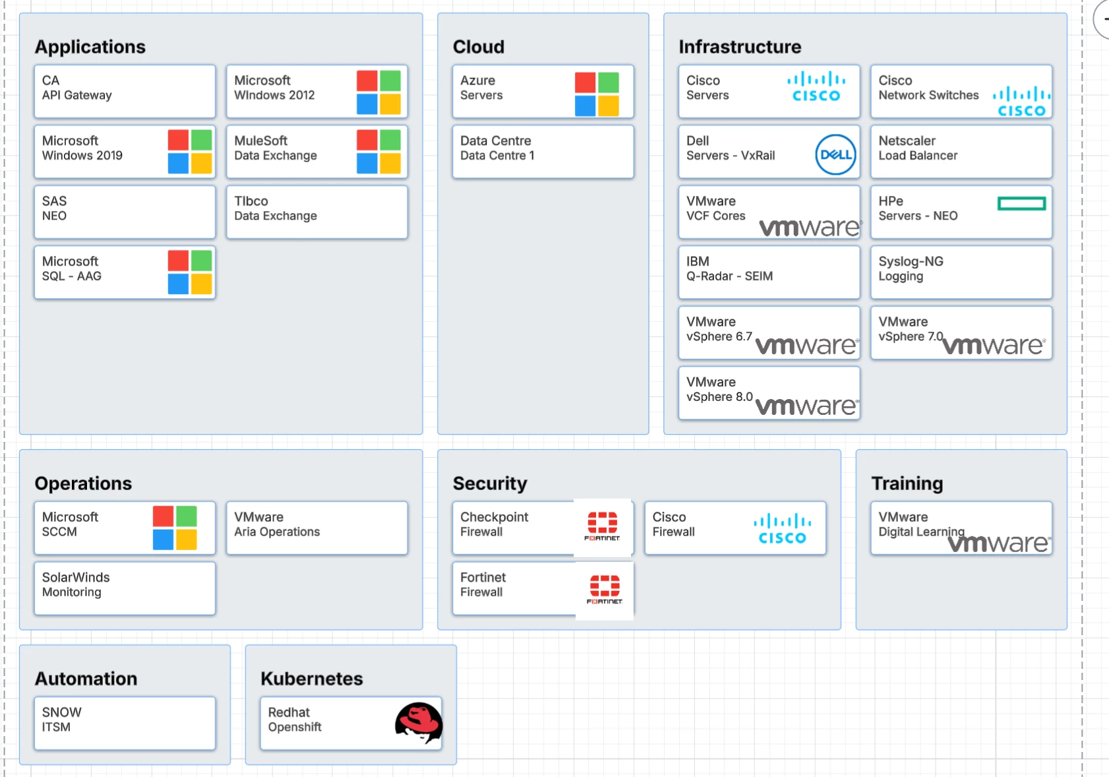The width and height of the screenshot is (1109, 777).
Task: Click the Microsoft logo on SQL - AAG card
Action: [x=190, y=272]
